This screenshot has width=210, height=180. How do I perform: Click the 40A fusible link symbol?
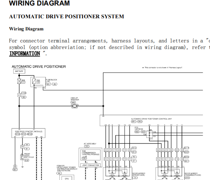(x=19, y=81)
